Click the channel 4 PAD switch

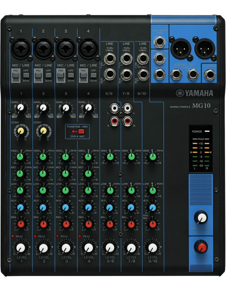coord(83,75)
